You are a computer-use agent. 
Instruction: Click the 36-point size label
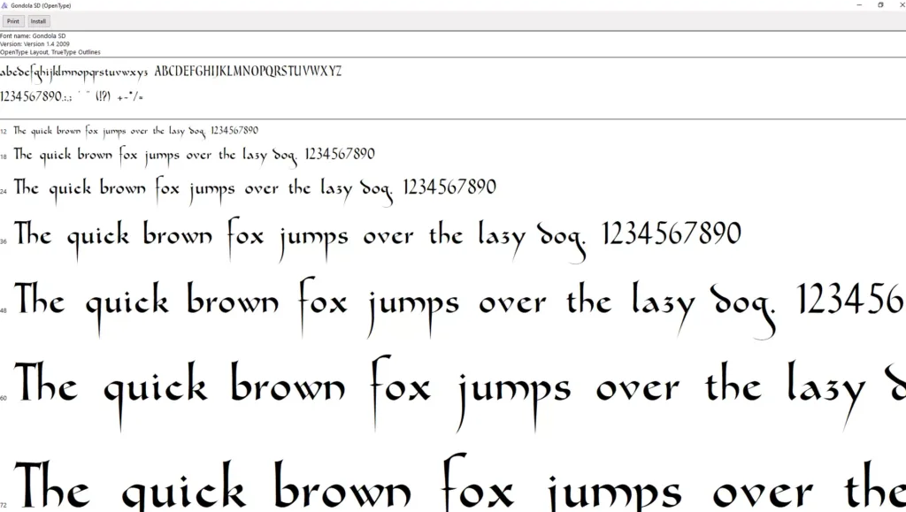(4, 242)
